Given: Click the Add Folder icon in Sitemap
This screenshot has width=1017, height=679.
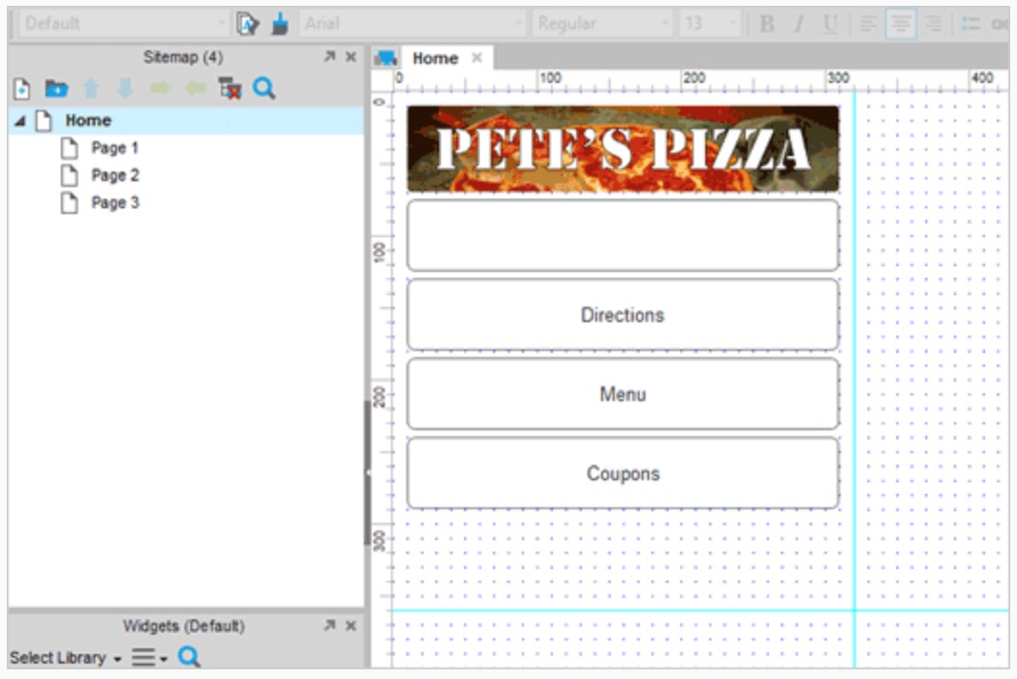Looking at the screenshot, I should (56, 88).
